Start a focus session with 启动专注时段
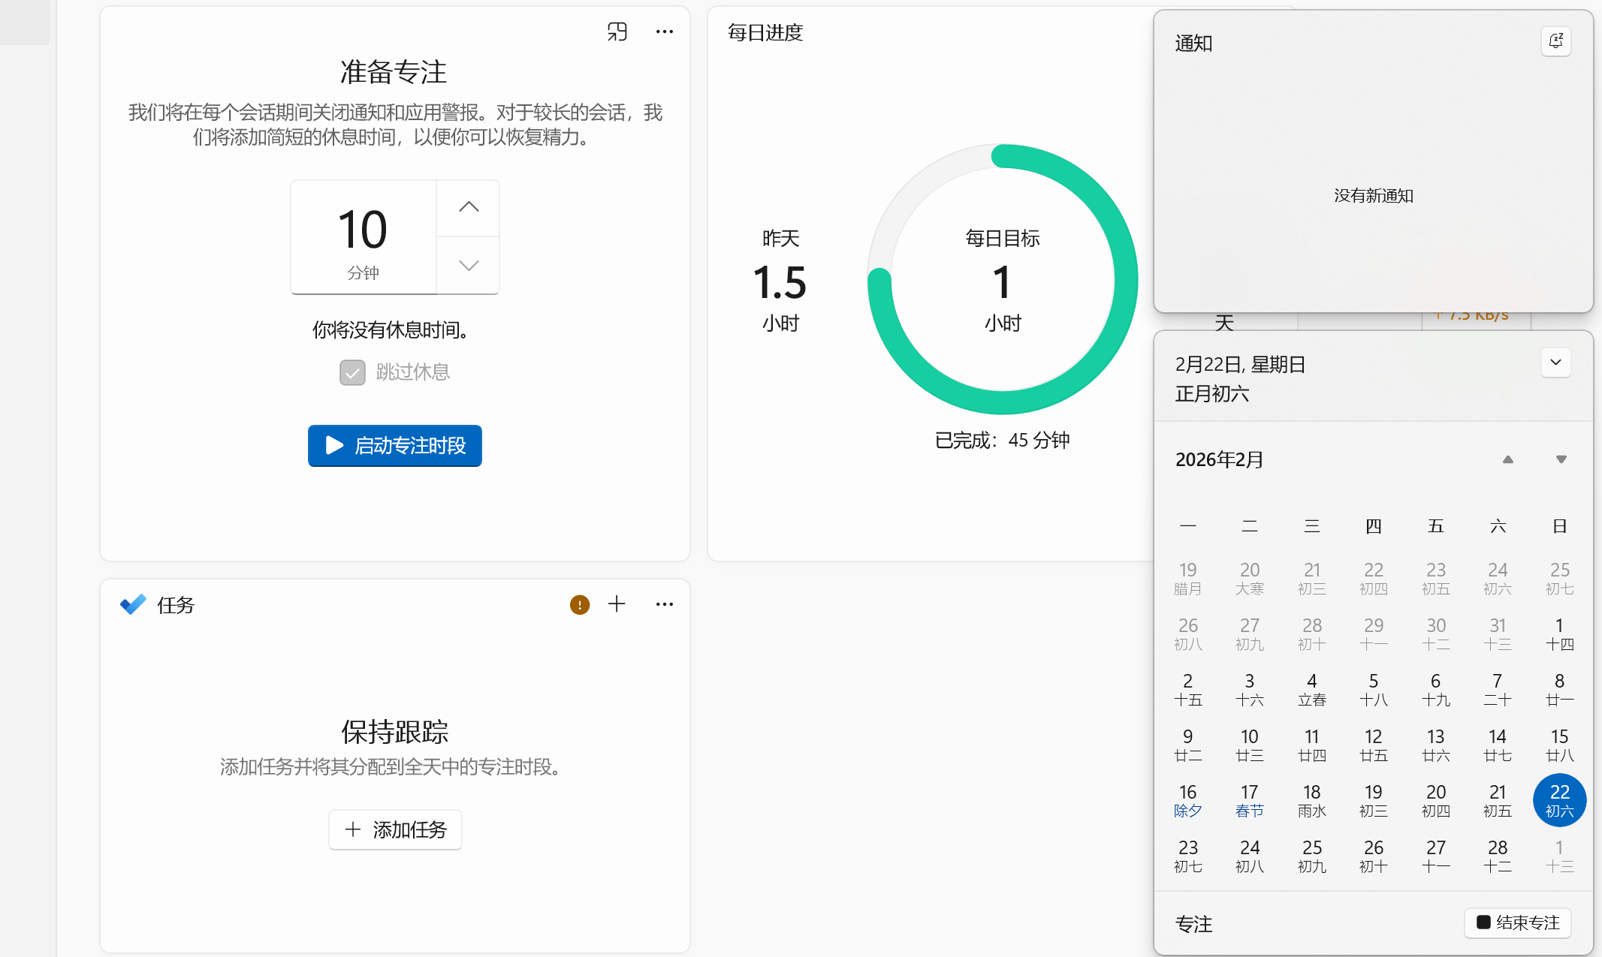The height and width of the screenshot is (957, 1602). pos(394,446)
